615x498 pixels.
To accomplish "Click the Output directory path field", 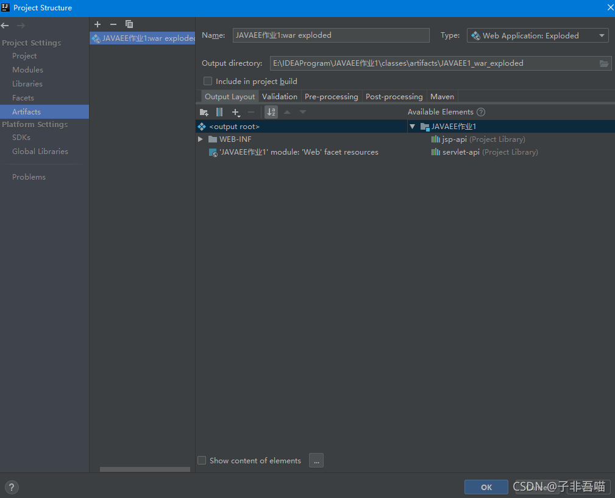I will (433, 63).
